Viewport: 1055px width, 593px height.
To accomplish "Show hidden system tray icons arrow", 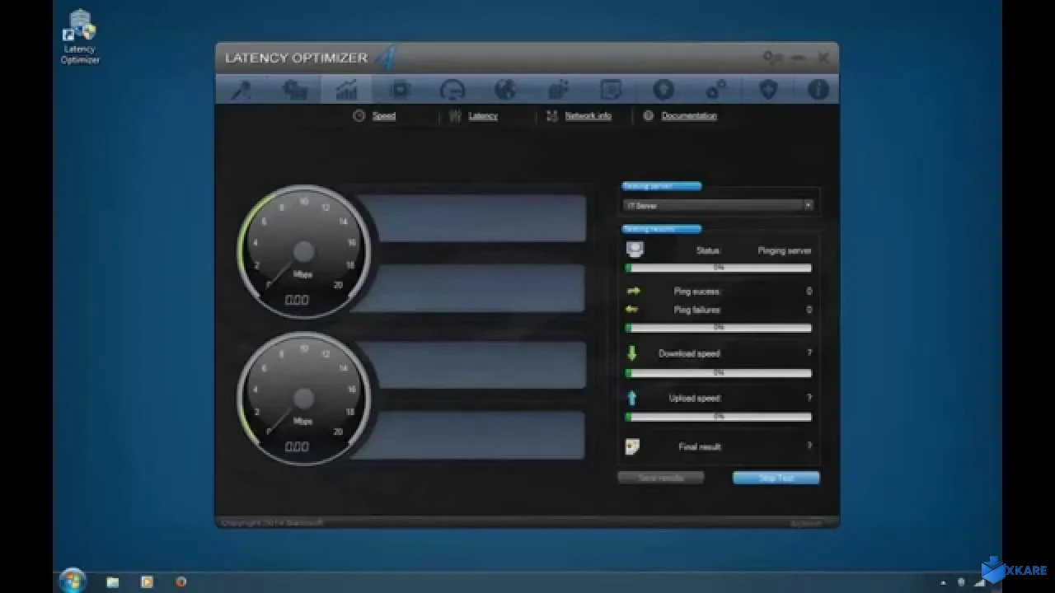I will tap(943, 582).
